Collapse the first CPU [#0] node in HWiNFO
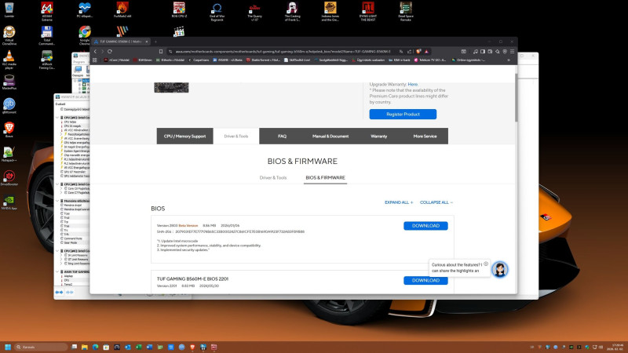Viewport: 628px width, 353px height. [x=57, y=118]
